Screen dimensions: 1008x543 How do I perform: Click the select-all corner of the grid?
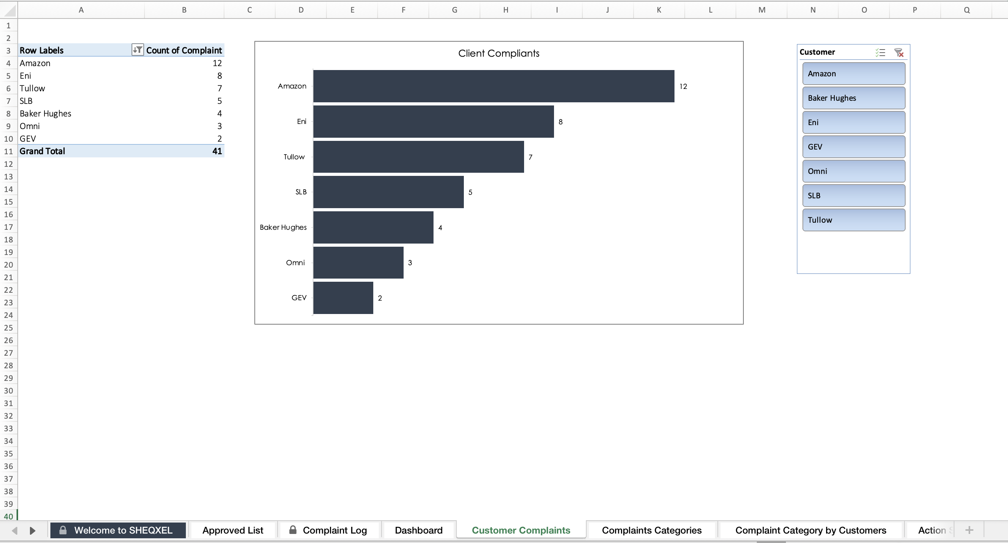point(9,10)
